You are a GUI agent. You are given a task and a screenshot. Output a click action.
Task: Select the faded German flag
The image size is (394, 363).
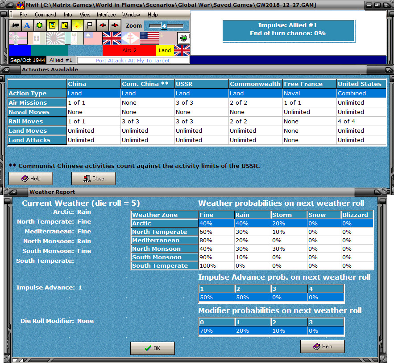point(18,38)
